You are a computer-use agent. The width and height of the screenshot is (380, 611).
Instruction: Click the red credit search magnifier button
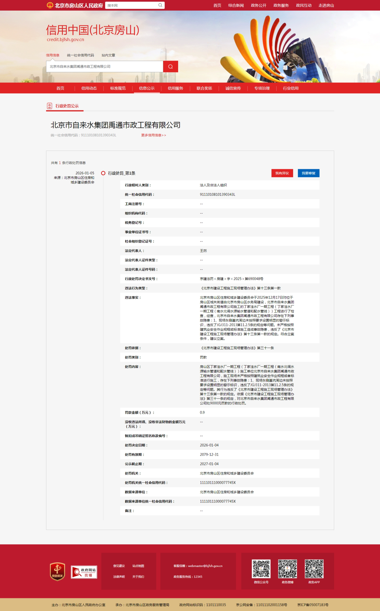click(x=170, y=67)
